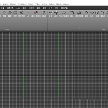Select the Match (衔接) curve tool

pos(92,14)
